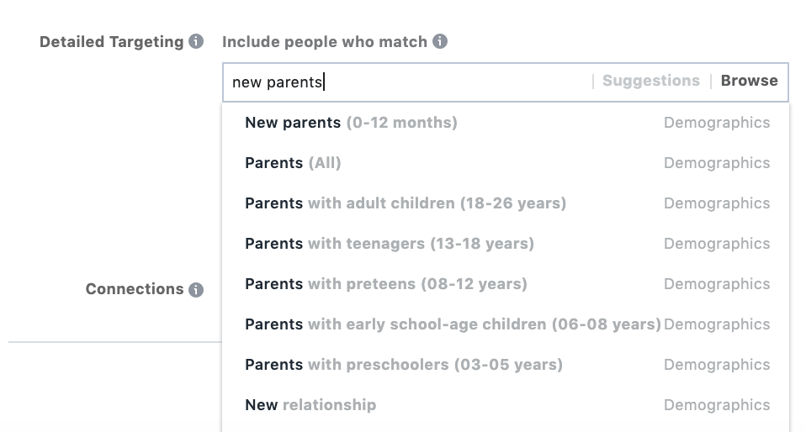Image resolution: width=806 pixels, height=432 pixels.
Task: Click the Connections section label
Action: 135,289
